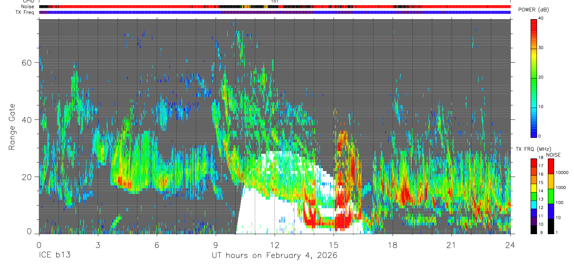Click the TX FRQ (MHz) color scale bar
Viewport: 574px width, 265px height.
pos(533,196)
